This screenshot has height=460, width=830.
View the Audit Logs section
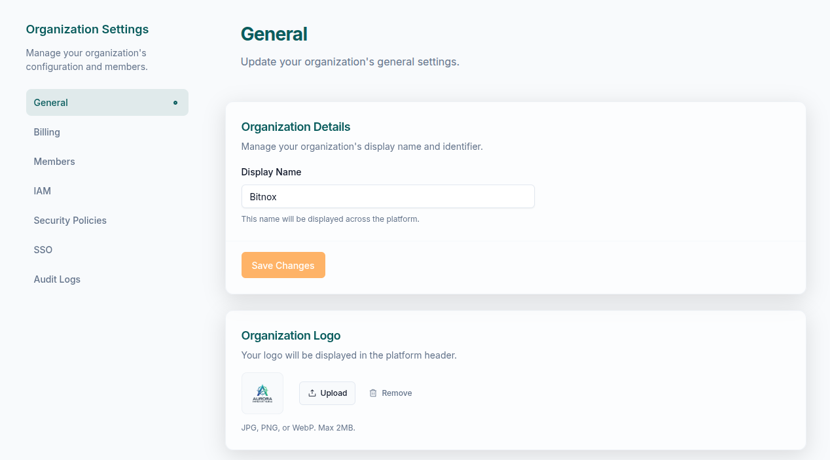click(x=57, y=279)
